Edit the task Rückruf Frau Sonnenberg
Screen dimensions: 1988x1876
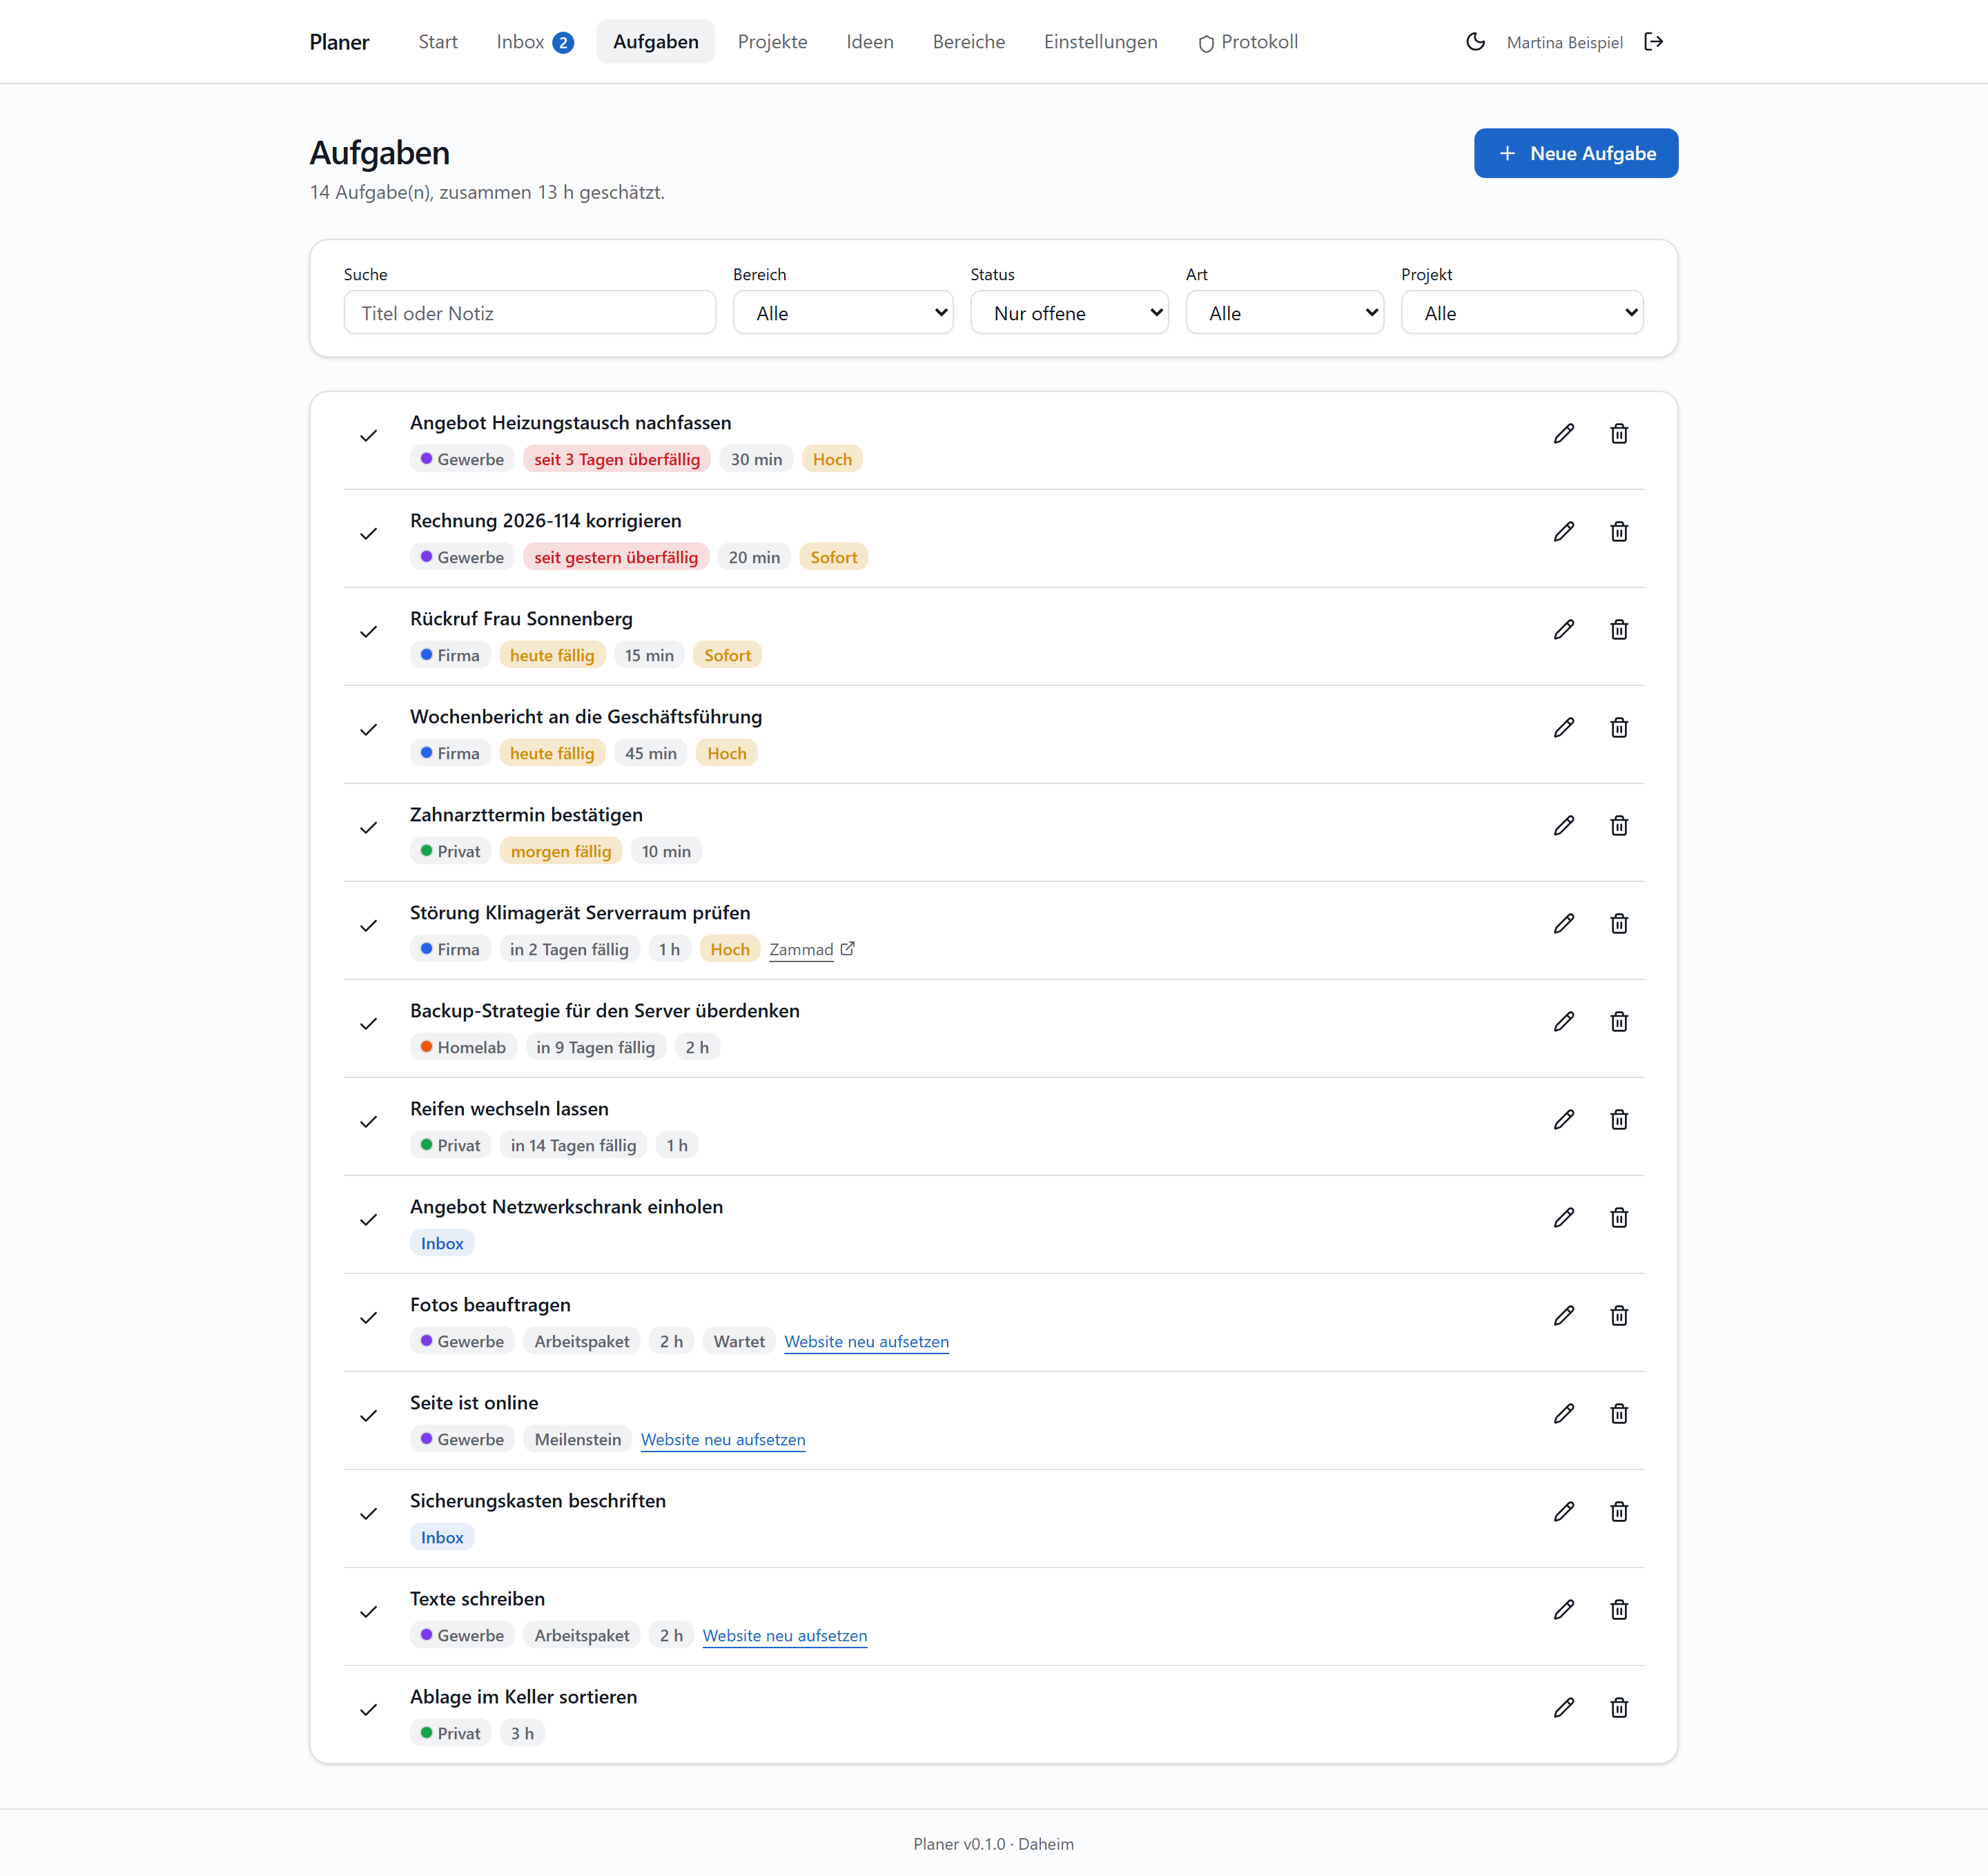[x=1564, y=630]
